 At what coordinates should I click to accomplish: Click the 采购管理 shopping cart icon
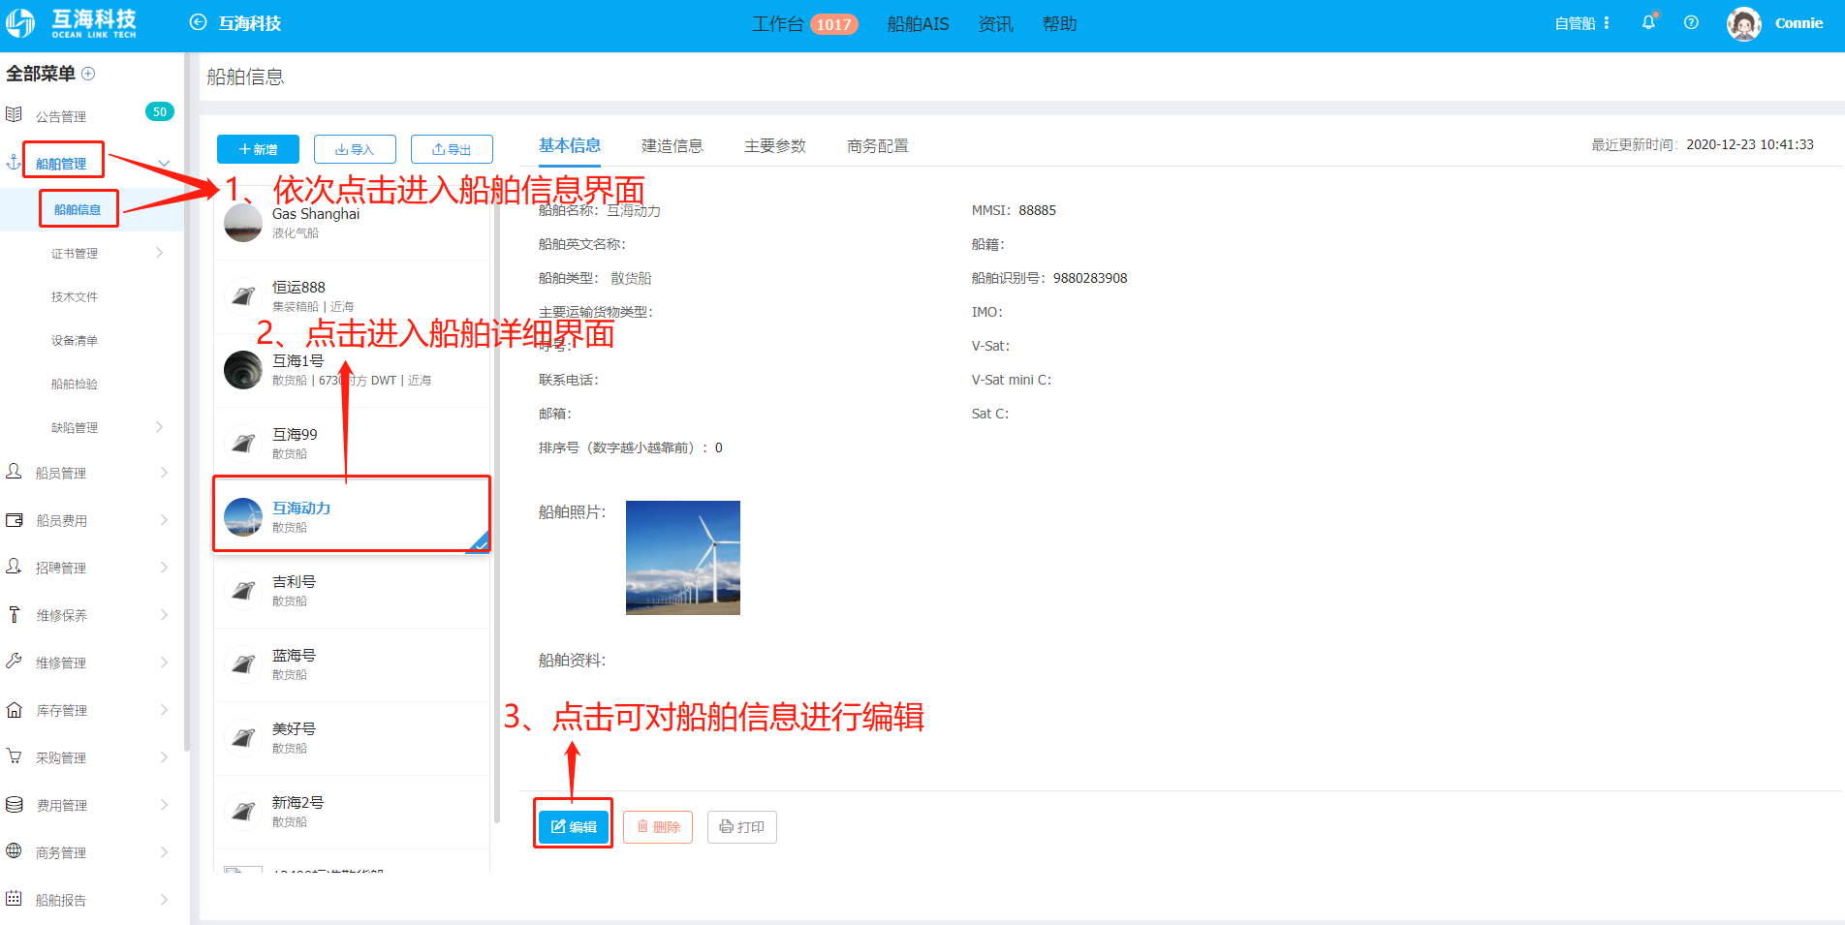point(14,756)
